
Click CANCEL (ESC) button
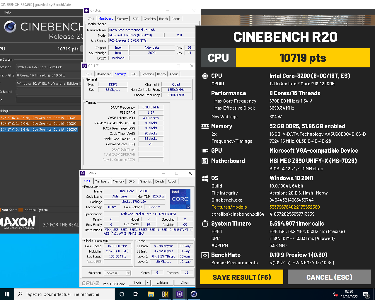329,277
